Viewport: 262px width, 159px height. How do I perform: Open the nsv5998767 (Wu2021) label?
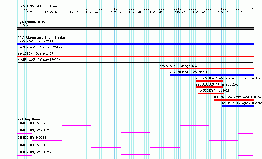point(214,91)
